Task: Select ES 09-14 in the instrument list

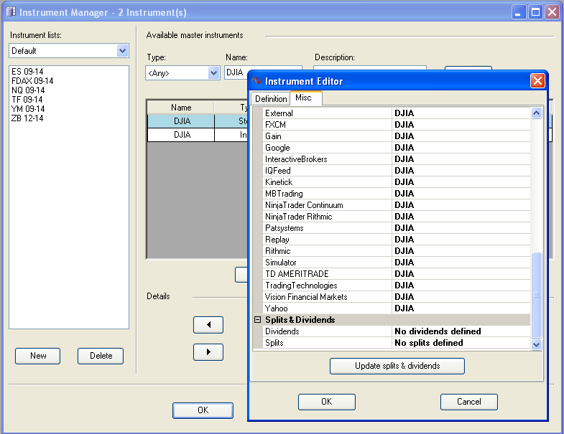Action: coord(27,71)
